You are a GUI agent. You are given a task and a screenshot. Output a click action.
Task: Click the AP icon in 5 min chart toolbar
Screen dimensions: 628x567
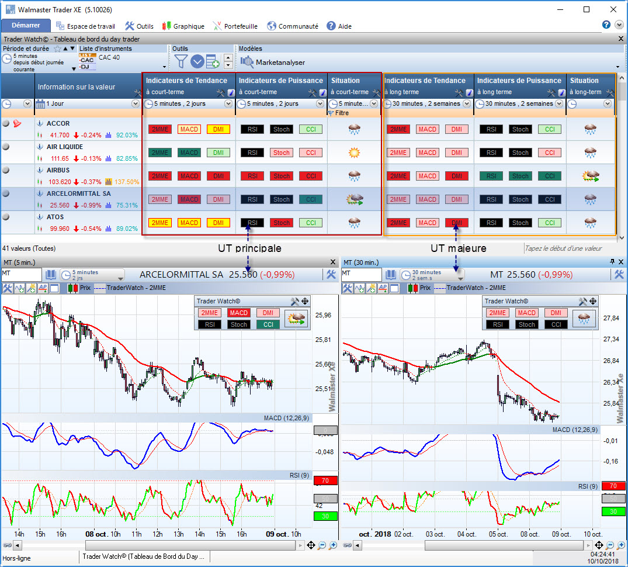[43, 288]
